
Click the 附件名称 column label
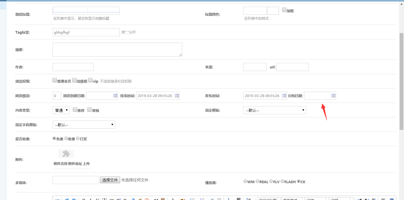pos(60,164)
